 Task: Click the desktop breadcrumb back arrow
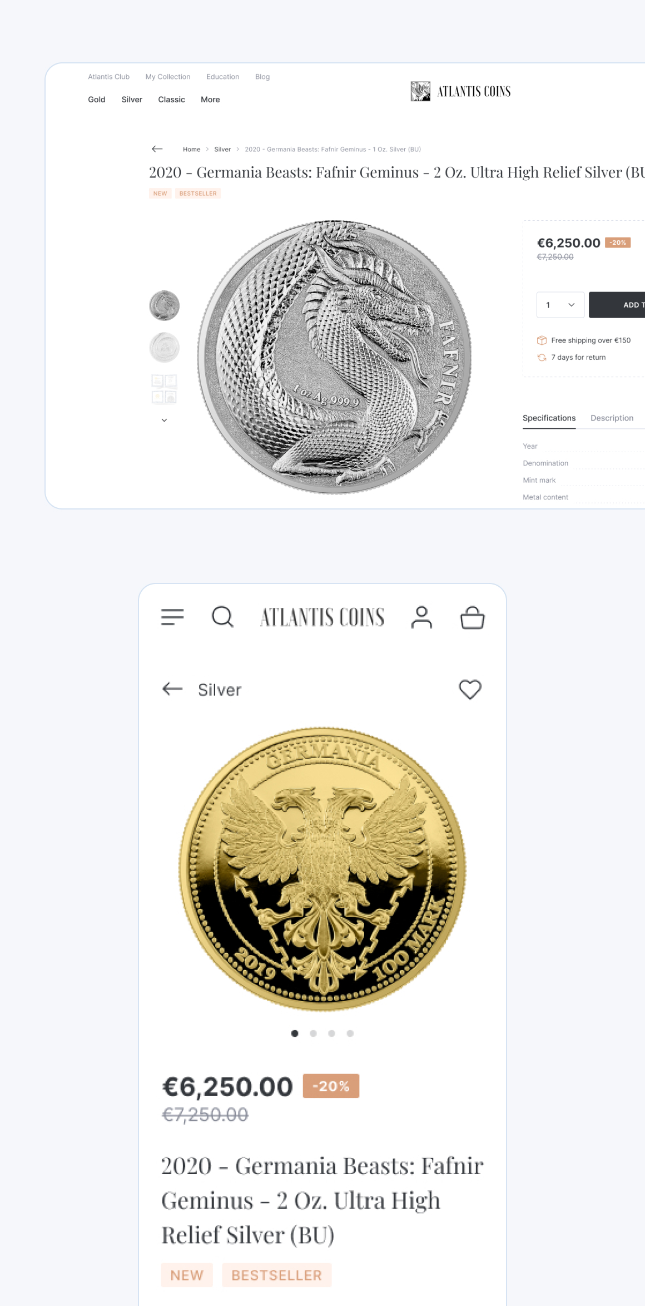click(157, 149)
